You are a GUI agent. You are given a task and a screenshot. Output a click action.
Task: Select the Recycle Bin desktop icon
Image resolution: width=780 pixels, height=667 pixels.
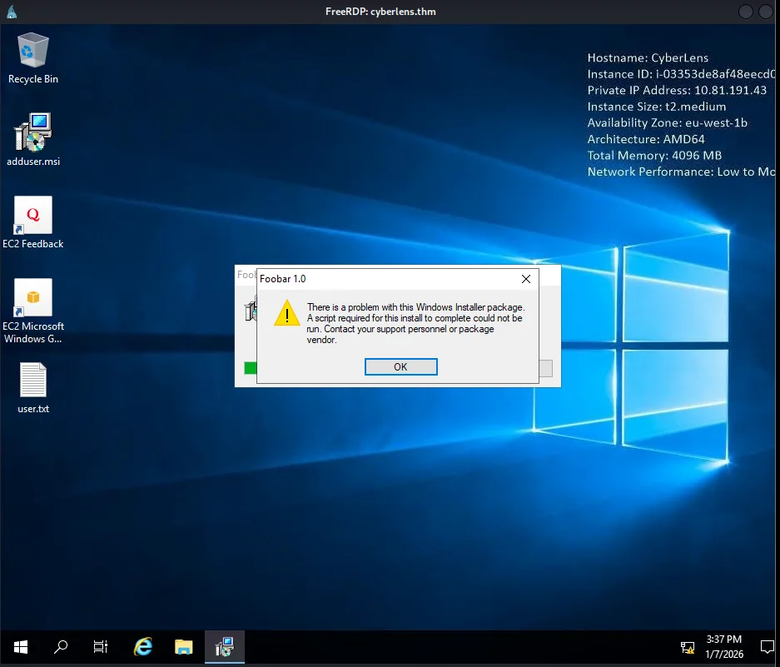point(33,52)
